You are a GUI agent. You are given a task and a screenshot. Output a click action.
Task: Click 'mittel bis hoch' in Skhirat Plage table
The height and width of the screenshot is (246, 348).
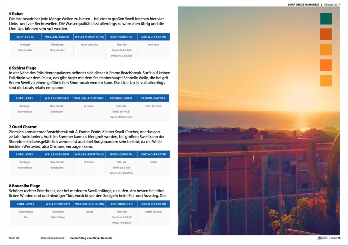point(153,106)
